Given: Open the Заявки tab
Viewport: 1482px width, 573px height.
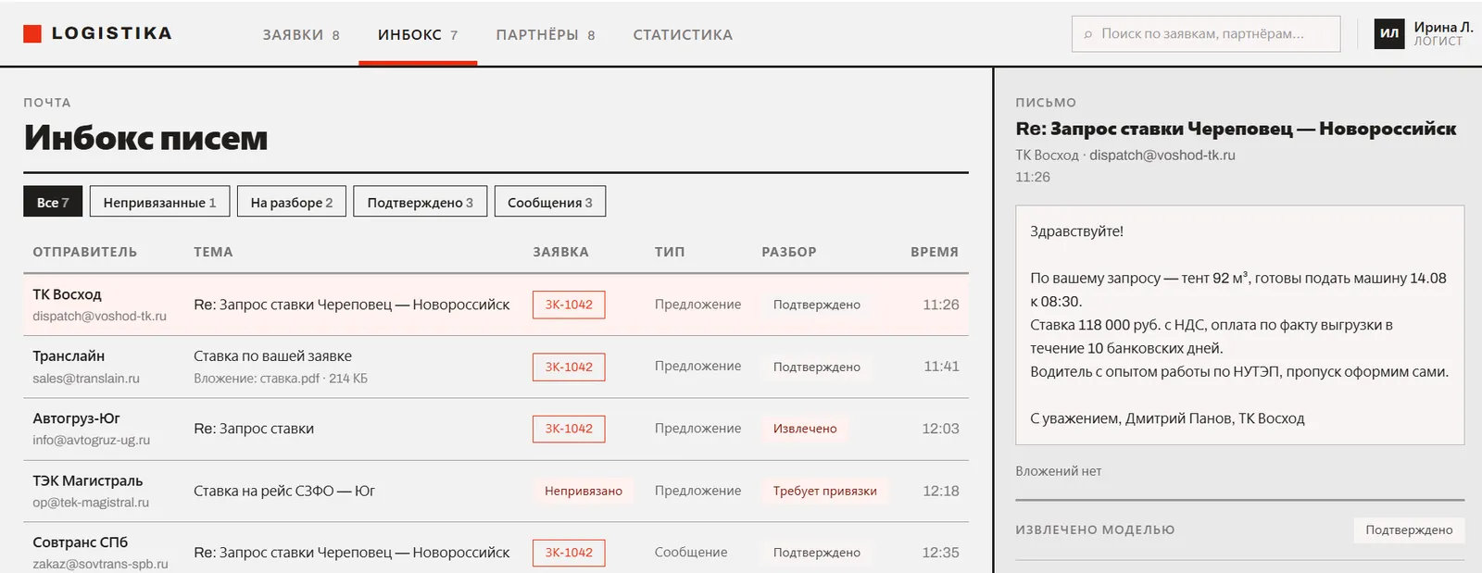Looking at the screenshot, I should [x=301, y=34].
